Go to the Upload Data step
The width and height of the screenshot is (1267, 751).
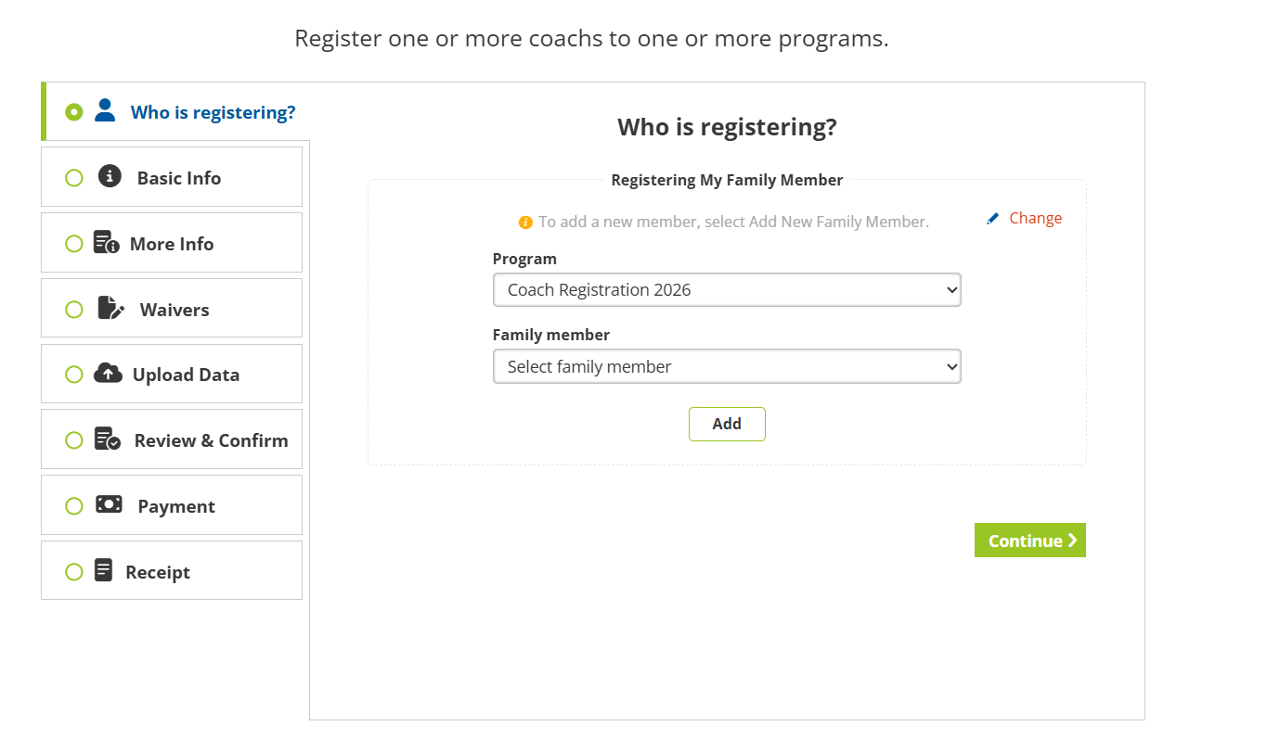pyautogui.click(x=186, y=375)
